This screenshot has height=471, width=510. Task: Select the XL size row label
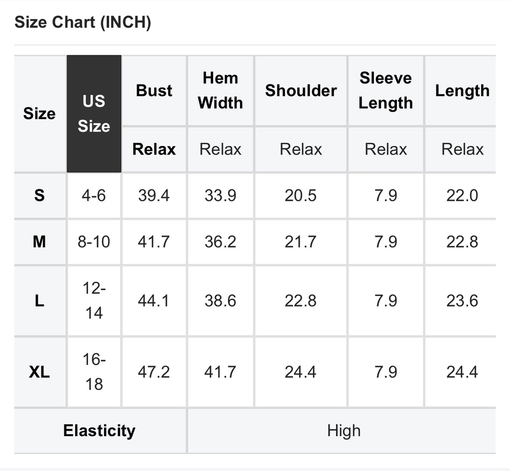click(x=39, y=372)
